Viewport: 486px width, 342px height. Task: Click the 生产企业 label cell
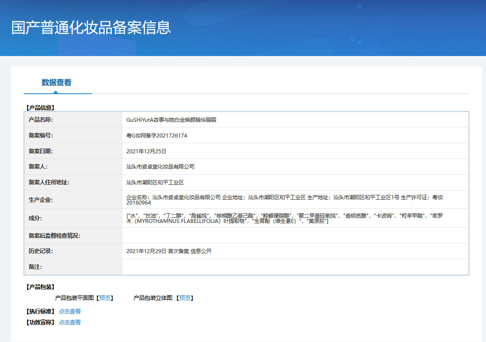[73, 200]
